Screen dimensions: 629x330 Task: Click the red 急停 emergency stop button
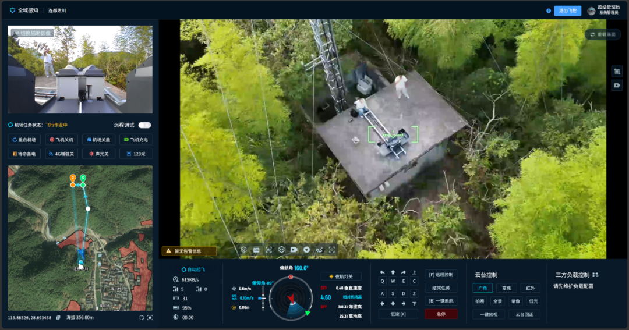(x=441, y=314)
